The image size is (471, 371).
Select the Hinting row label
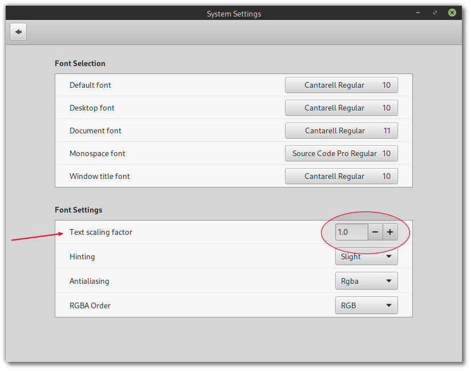click(82, 256)
